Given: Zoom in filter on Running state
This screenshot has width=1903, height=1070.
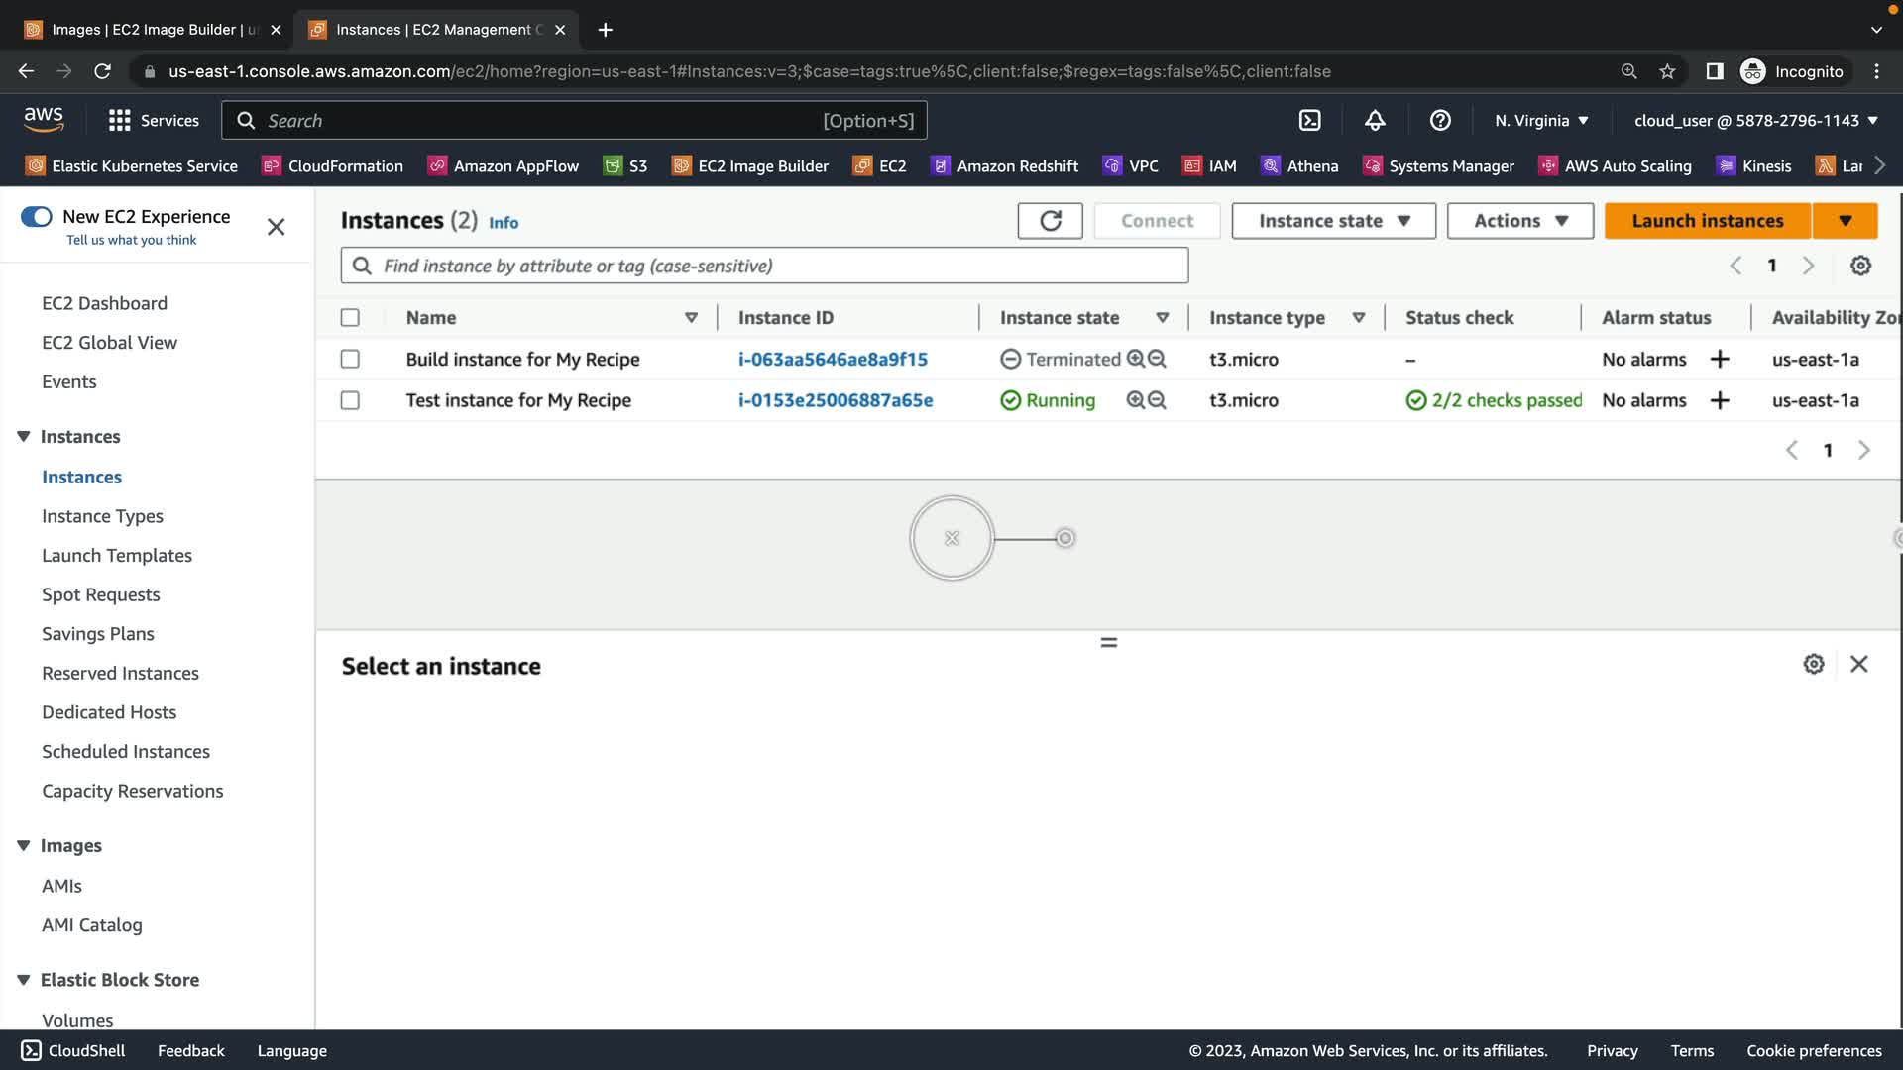Looking at the screenshot, I should 1136,400.
